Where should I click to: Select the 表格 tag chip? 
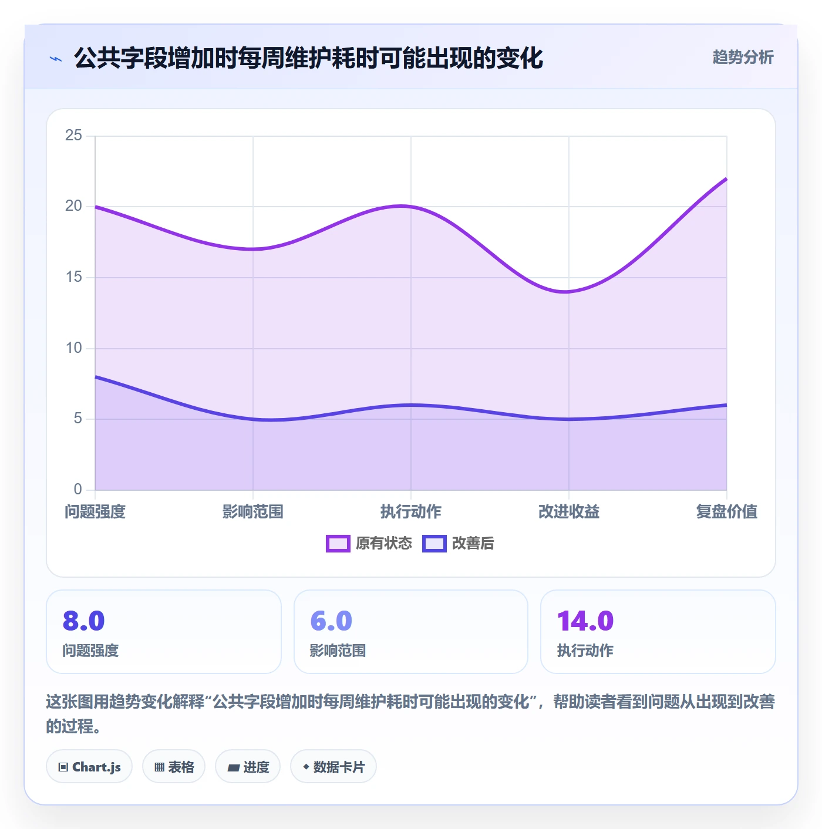click(x=174, y=767)
